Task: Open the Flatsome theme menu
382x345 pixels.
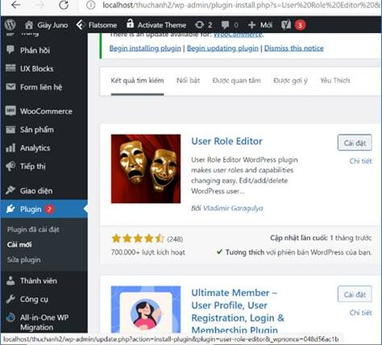Action: [x=97, y=25]
